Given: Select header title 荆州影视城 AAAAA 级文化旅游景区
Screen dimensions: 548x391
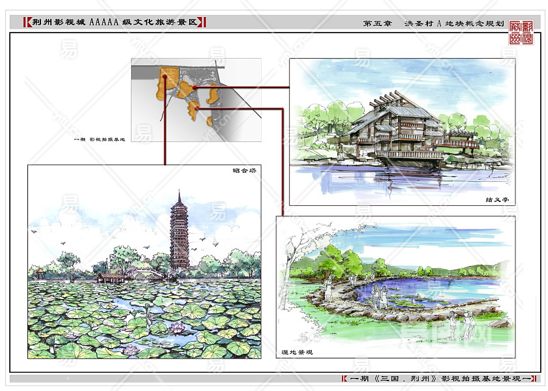Looking at the screenshot, I should coord(115,22).
